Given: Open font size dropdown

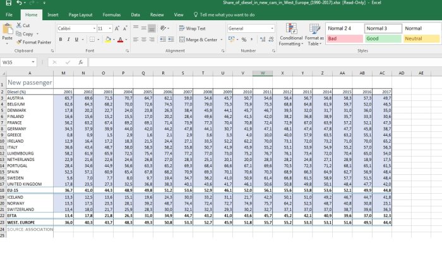Looking at the screenshot, I should pos(110,28).
